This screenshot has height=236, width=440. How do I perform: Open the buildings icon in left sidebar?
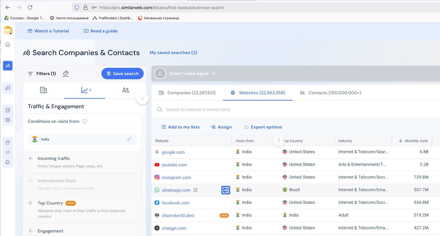coord(8,88)
